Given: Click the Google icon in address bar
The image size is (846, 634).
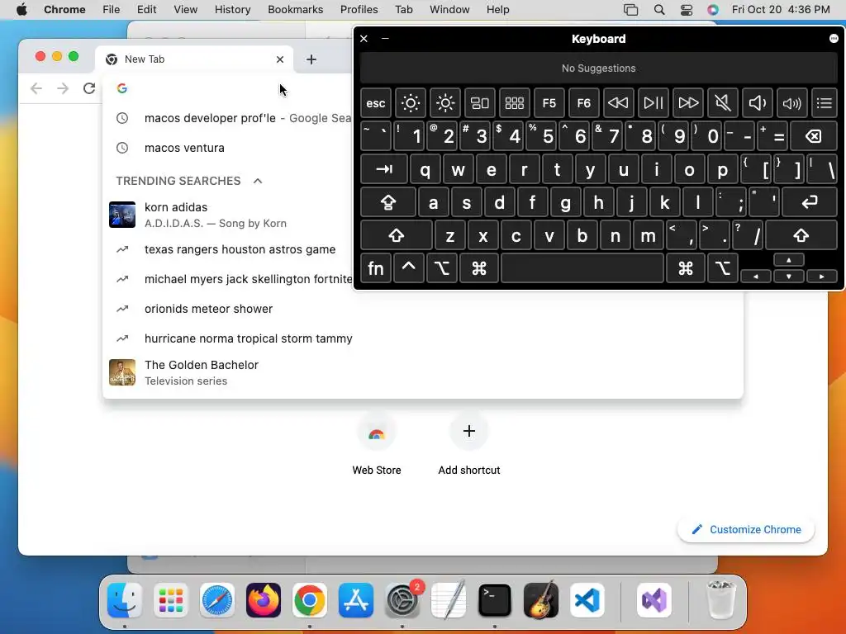Looking at the screenshot, I should pyautogui.click(x=122, y=88).
